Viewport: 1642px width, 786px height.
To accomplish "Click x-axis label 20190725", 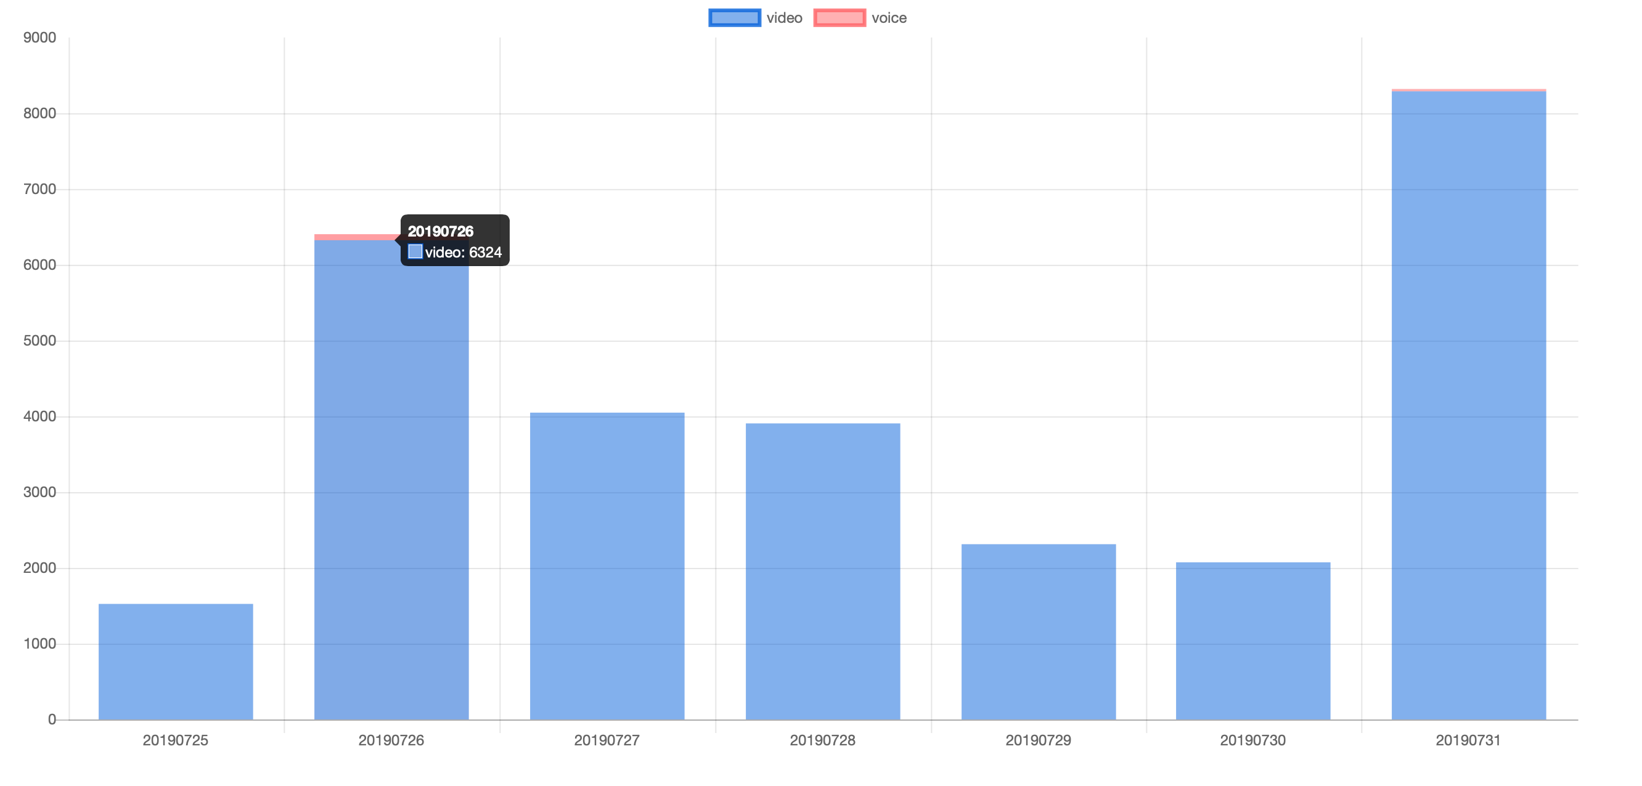I will [x=175, y=740].
